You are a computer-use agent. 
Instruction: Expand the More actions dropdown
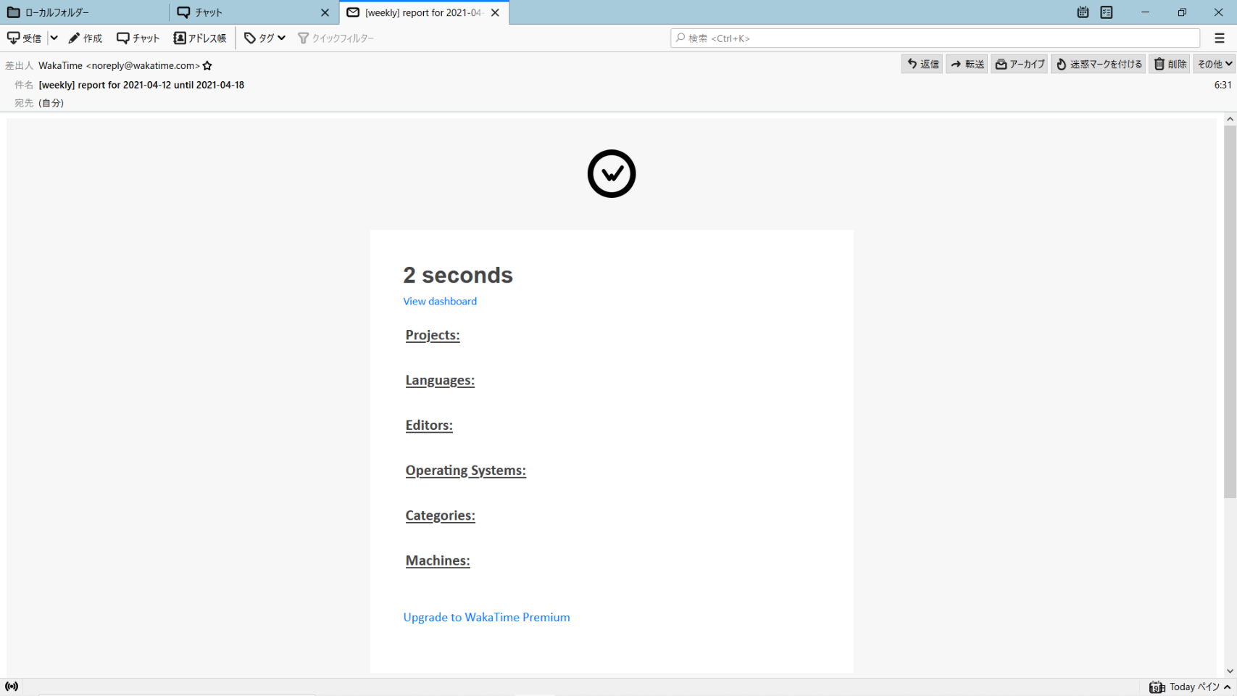click(x=1215, y=65)
